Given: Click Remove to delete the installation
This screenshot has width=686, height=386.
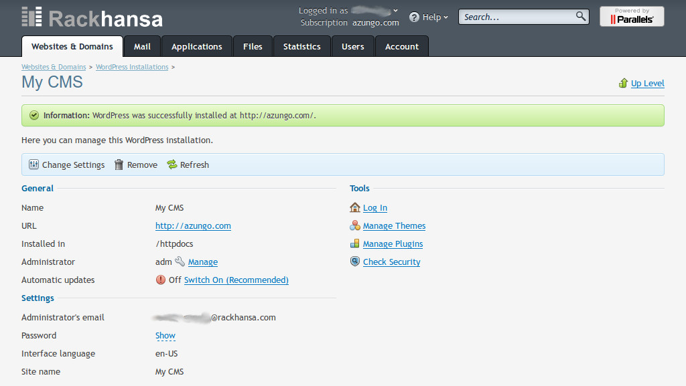Looking at the screenshot, I should pyautogui.click(x=136, y=165).
